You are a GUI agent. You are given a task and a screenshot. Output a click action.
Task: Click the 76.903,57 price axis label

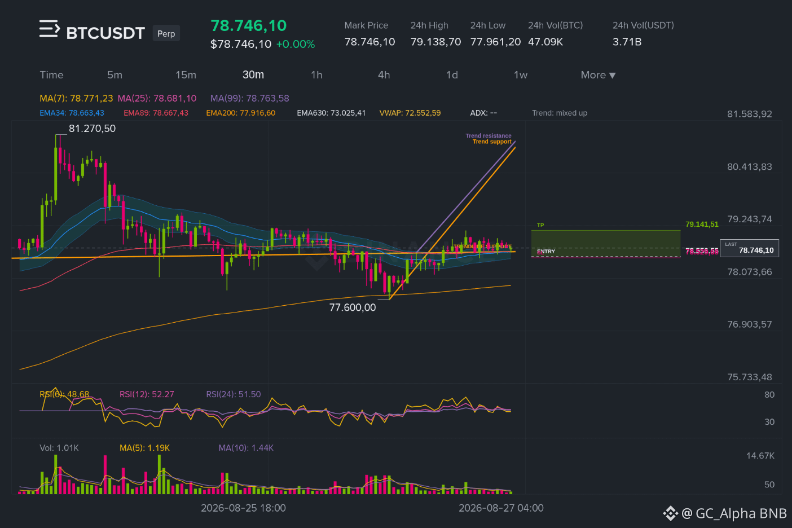pos(749,324)
